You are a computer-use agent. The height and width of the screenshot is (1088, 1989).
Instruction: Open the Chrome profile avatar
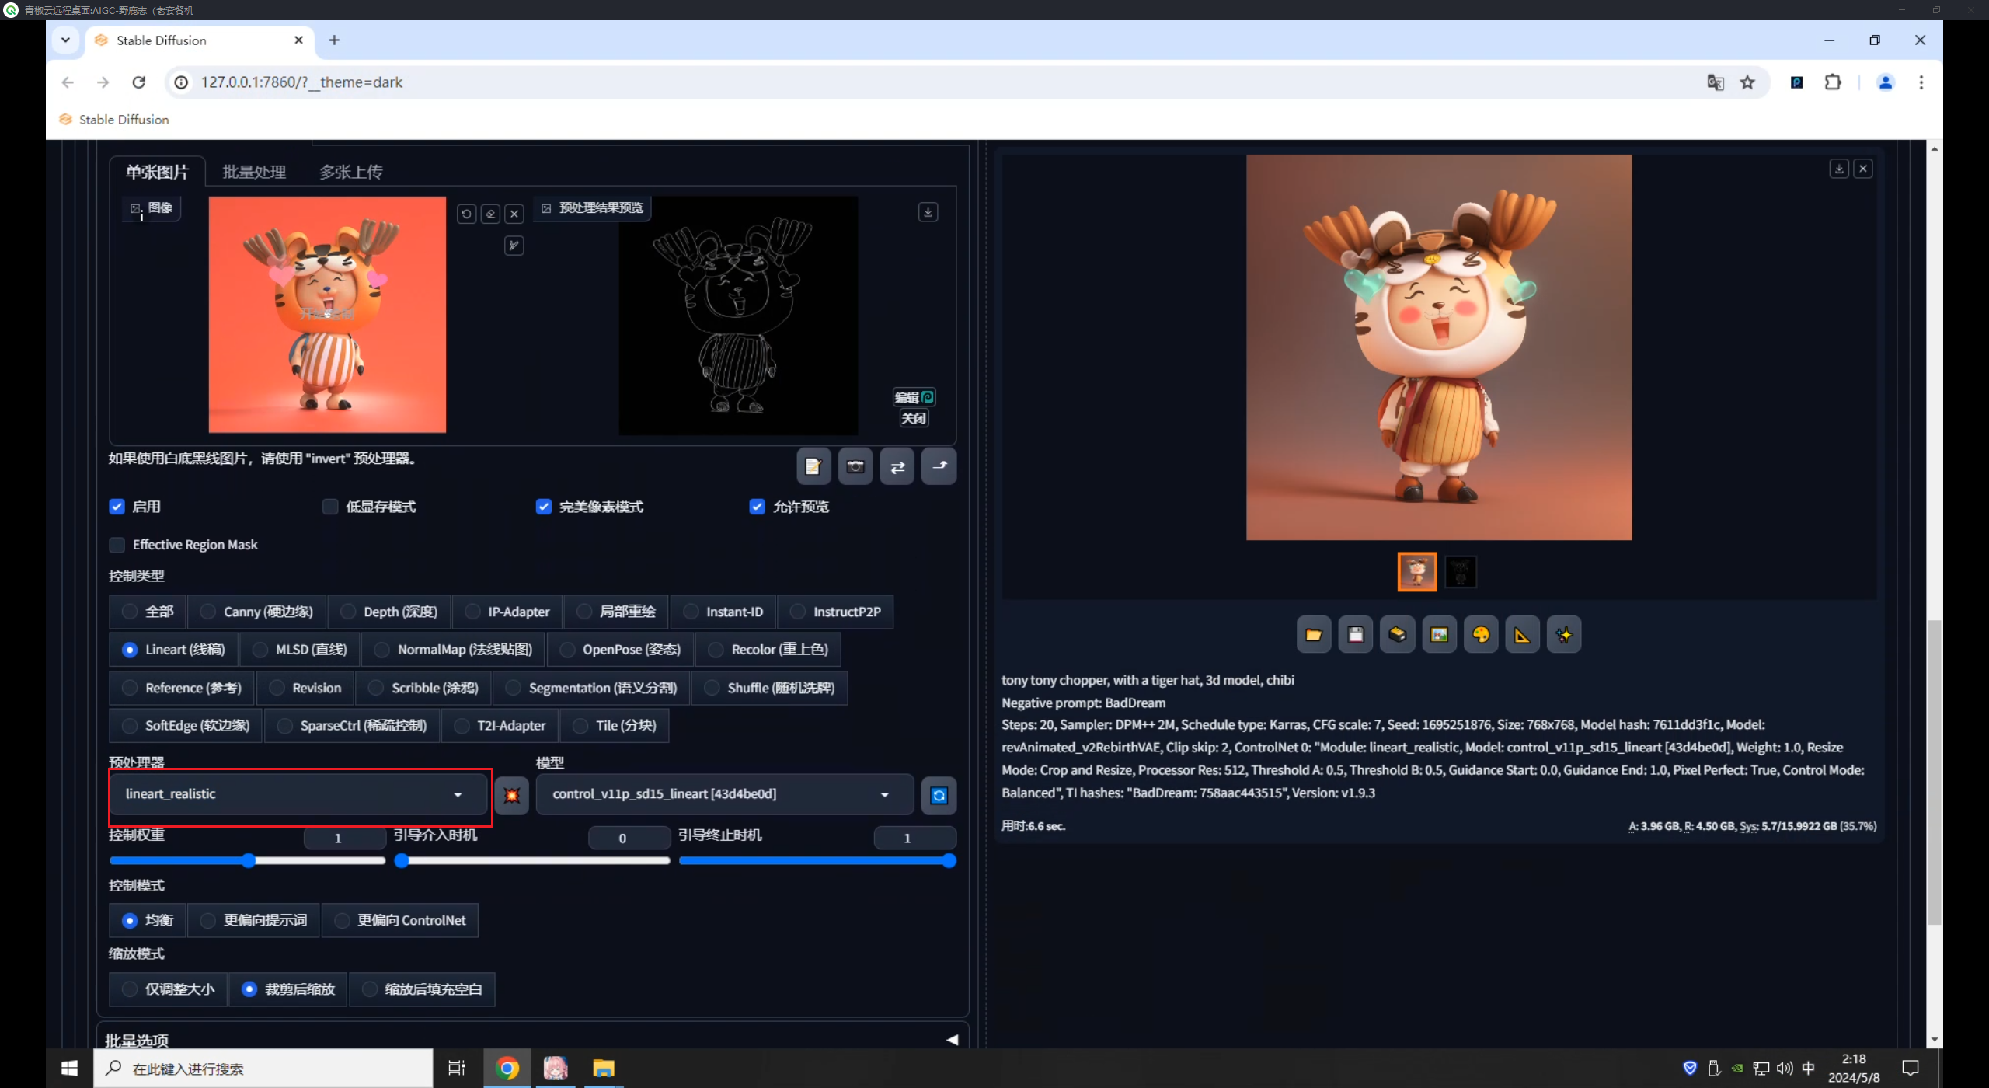(1885, 82)
